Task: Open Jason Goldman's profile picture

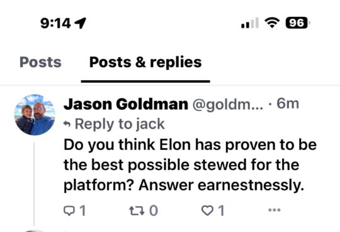Action: coord(35,115)
